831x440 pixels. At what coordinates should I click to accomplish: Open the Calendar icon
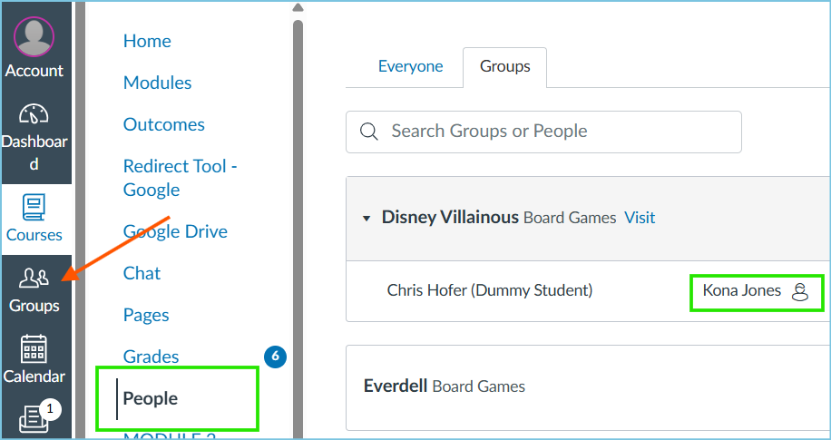pos(34,348)
